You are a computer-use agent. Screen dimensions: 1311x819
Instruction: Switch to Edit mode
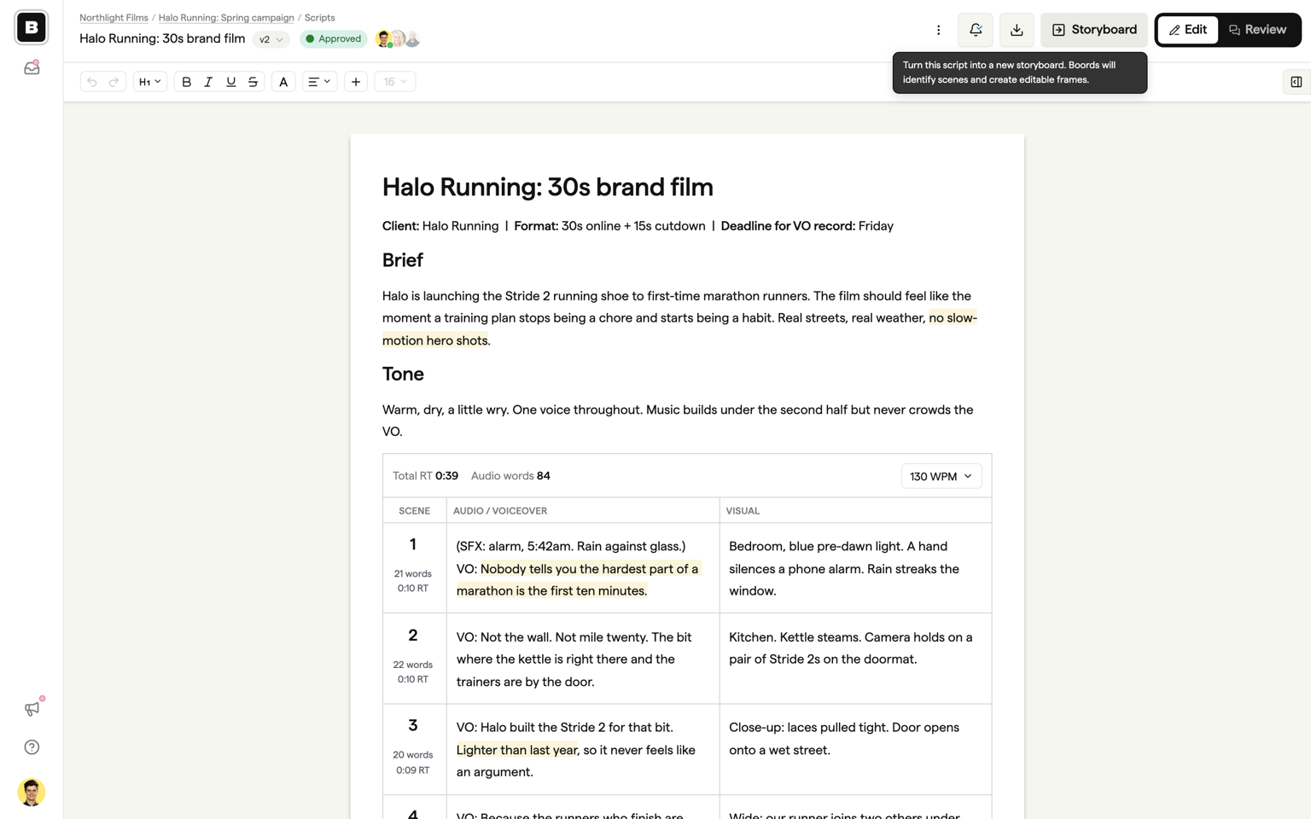tap(1187, 30)
